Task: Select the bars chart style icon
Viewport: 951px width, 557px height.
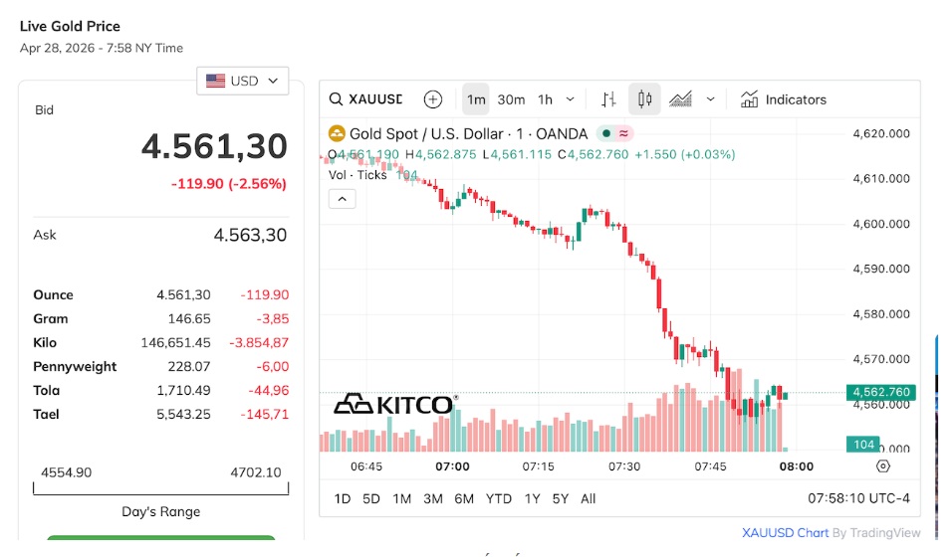Action: (608, 99)
